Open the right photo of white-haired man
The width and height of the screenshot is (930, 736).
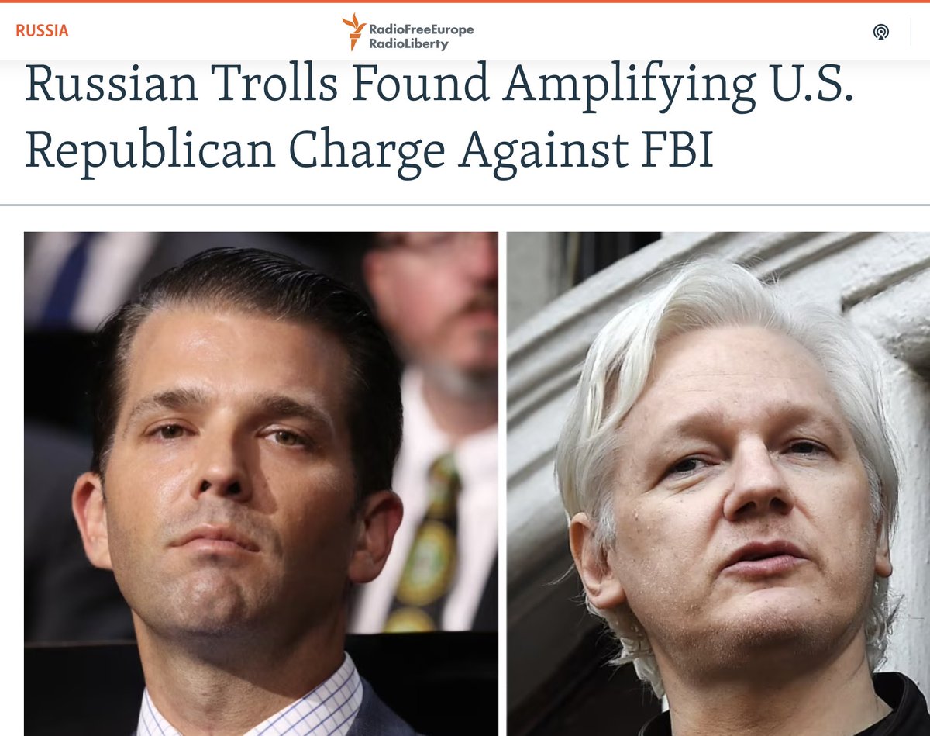pyautogui.click(x=718, y=483)
